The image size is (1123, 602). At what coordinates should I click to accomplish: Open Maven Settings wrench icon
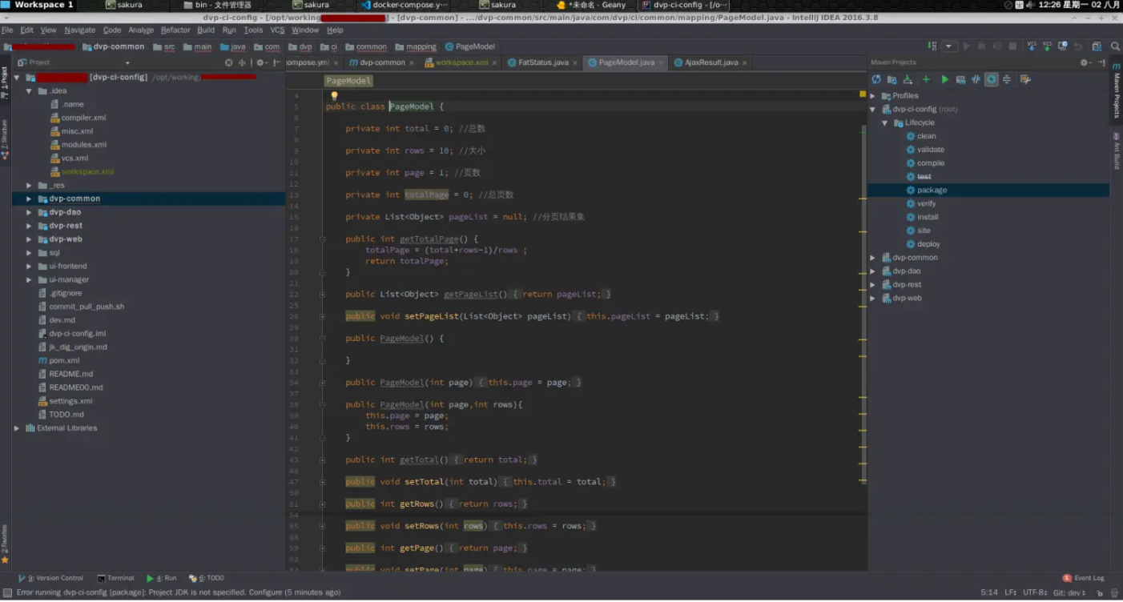pyautogui.click(x=1024, y=79)
